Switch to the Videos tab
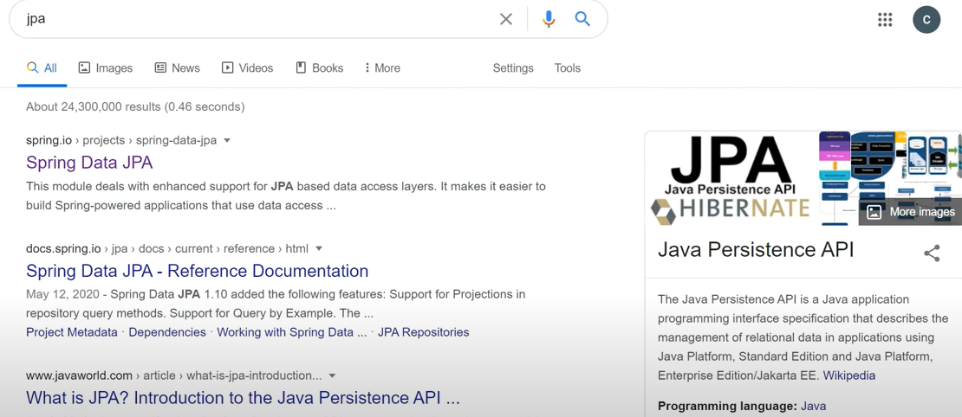This screenshot has width=962, height=417. [247, 68]
